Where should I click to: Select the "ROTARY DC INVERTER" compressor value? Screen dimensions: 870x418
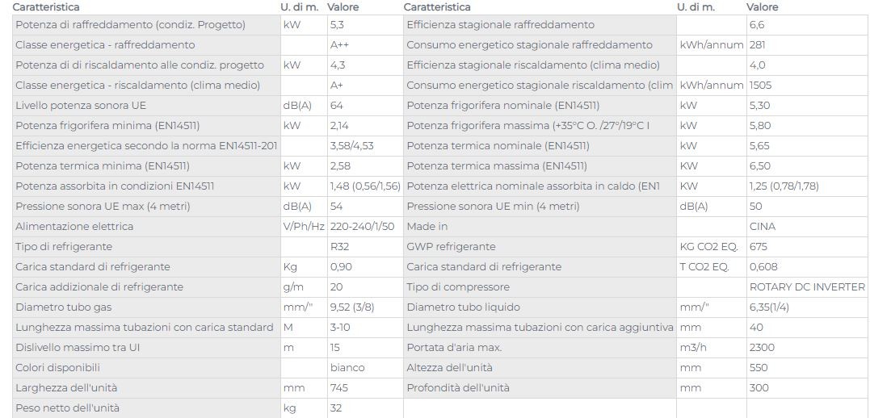(807, 287)
